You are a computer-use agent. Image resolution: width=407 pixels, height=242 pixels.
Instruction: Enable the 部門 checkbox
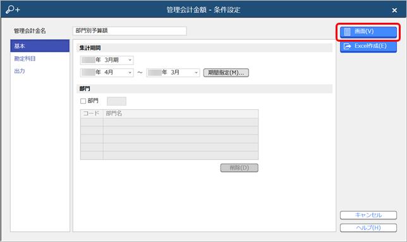(83, 101)
